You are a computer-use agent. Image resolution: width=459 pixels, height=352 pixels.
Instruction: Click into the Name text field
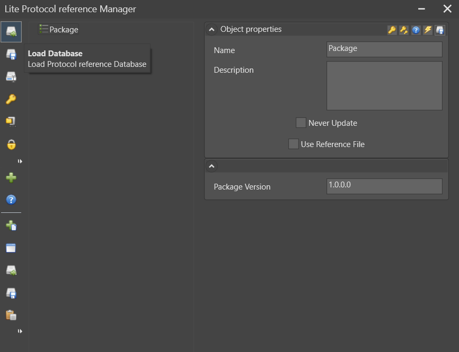pyautogui.click(x=384, y=49)
